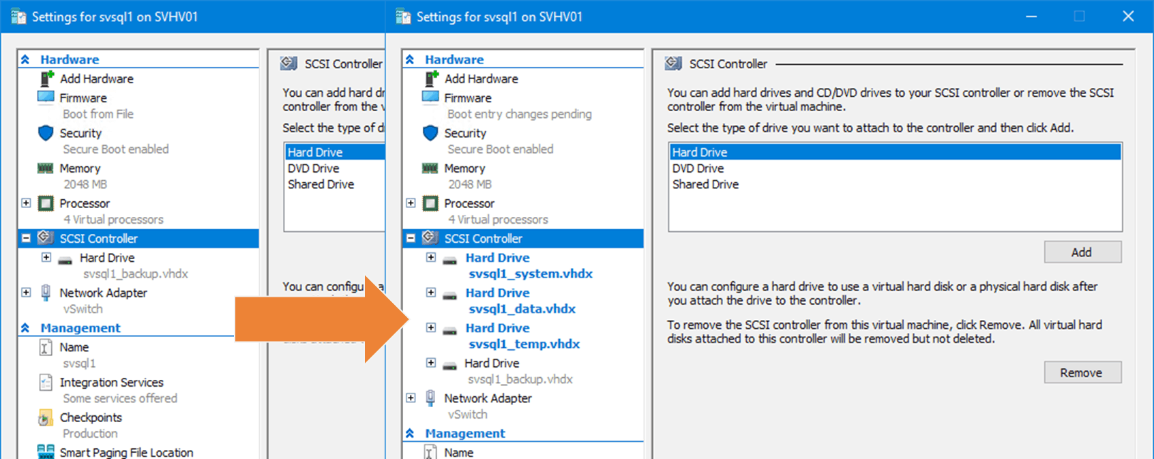This screenshot has height=459, width=1154.
Task: Select Integration Services in left window
Action: tap(111, 383)
